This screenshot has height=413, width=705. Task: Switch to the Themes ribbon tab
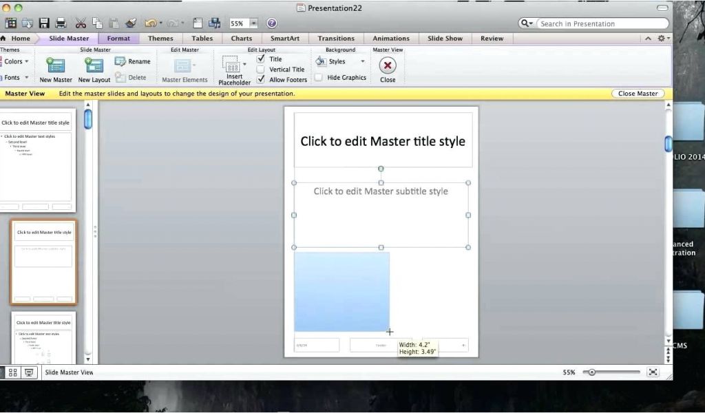(160, 38)
